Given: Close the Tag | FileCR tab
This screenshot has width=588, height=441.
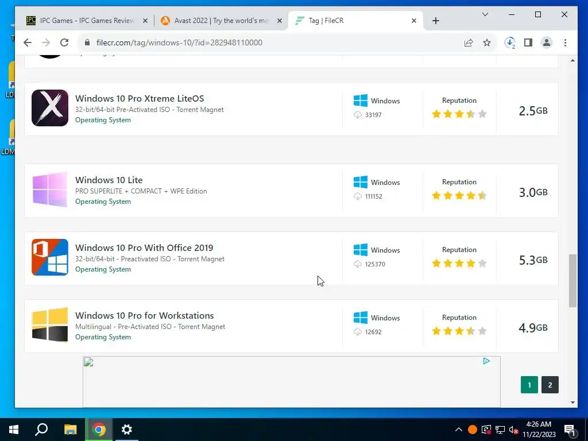Looking at the screenshot, I should [x=413, y=21].
